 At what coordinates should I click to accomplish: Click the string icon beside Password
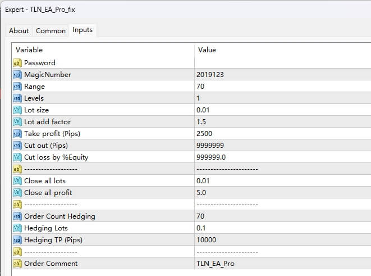(x=17, y=63)
